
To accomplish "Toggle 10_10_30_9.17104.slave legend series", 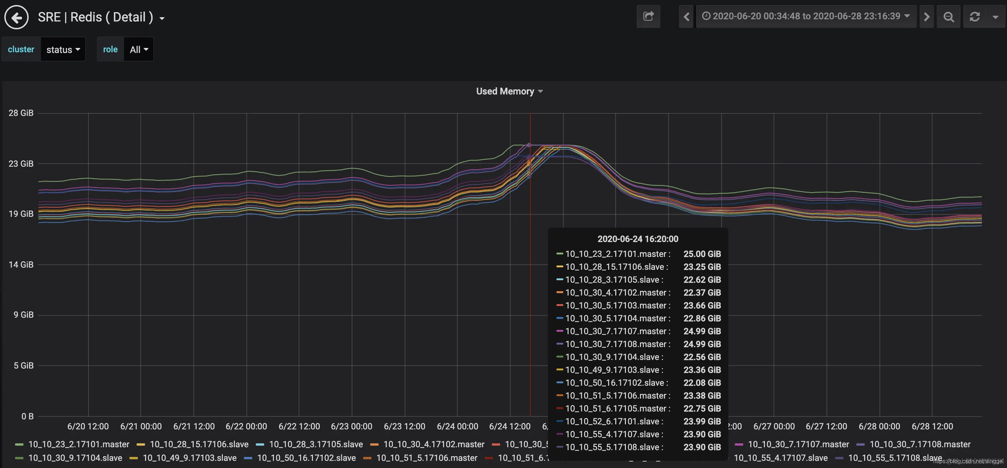I will point(75,458).
